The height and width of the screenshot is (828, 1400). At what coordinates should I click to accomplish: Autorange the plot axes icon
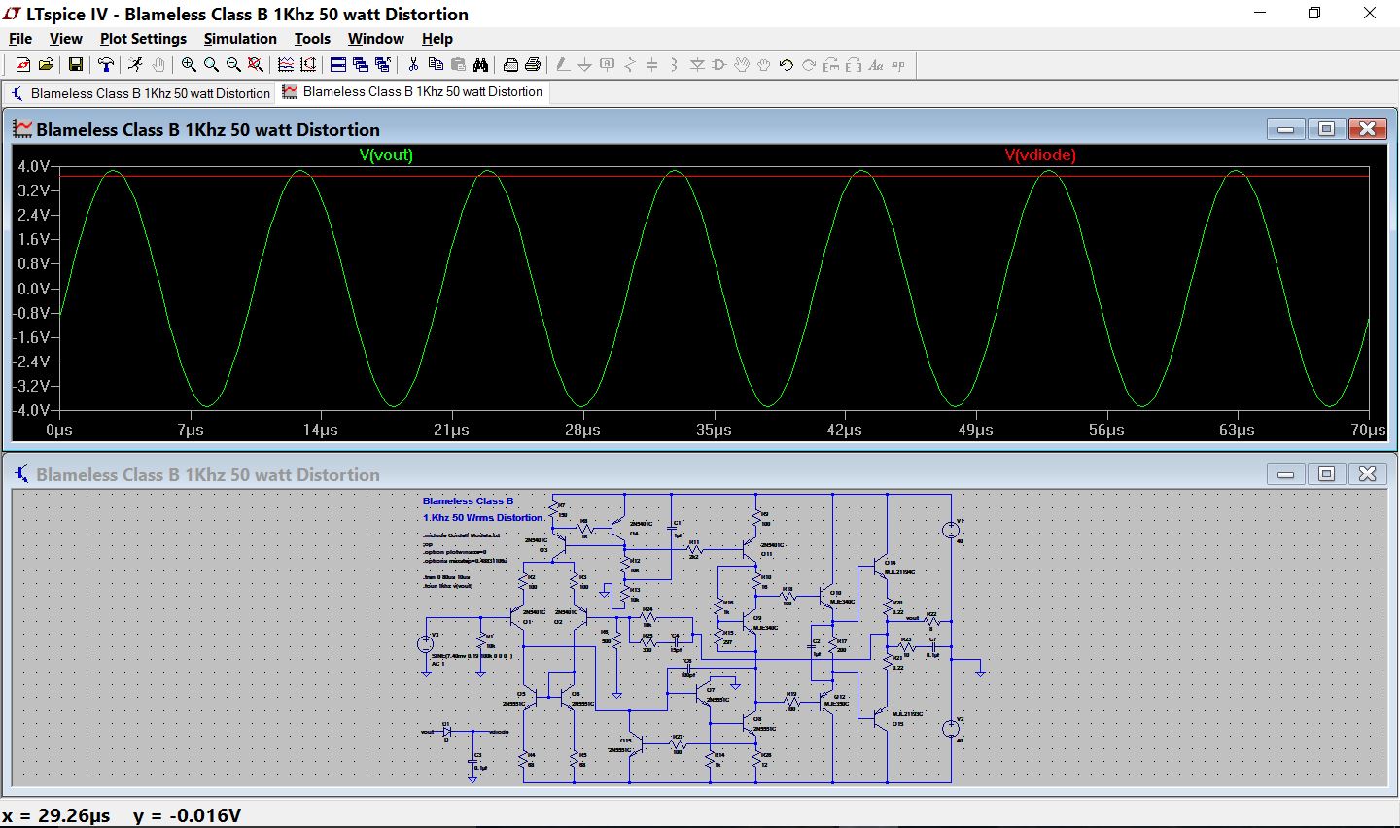(308, 65)
